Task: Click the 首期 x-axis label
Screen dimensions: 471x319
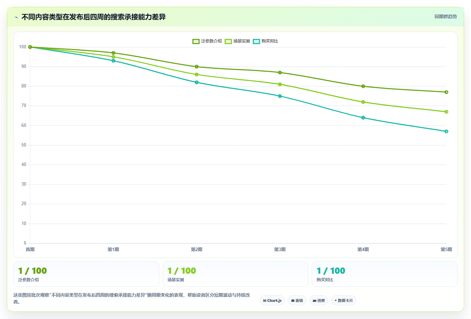Action: click(30, 249)
